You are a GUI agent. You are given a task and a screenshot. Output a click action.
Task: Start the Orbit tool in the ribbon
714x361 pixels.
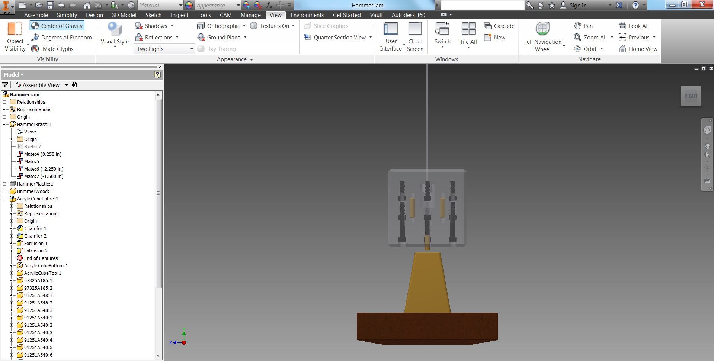click(x=585, y=49)
